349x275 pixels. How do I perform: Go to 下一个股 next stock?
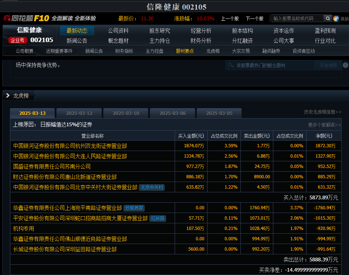pyautogui.click(x=254, y=18)
